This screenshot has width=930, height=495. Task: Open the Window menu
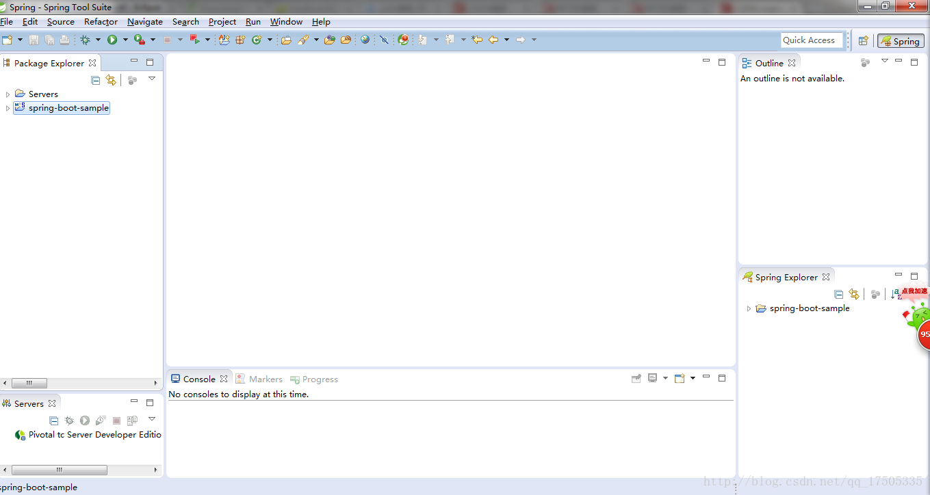click(286, 22)
